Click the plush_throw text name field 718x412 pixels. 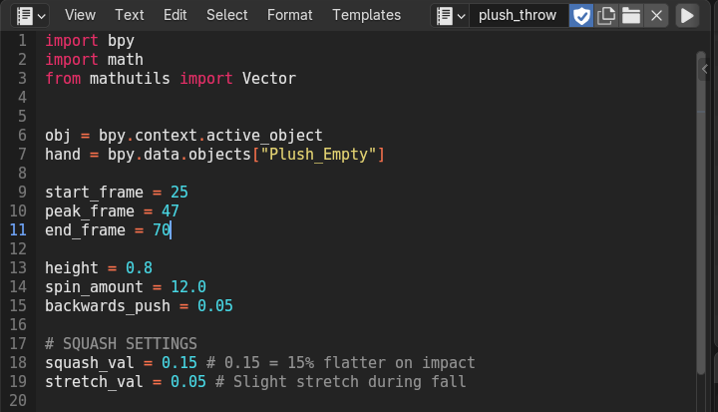point(518,15)
